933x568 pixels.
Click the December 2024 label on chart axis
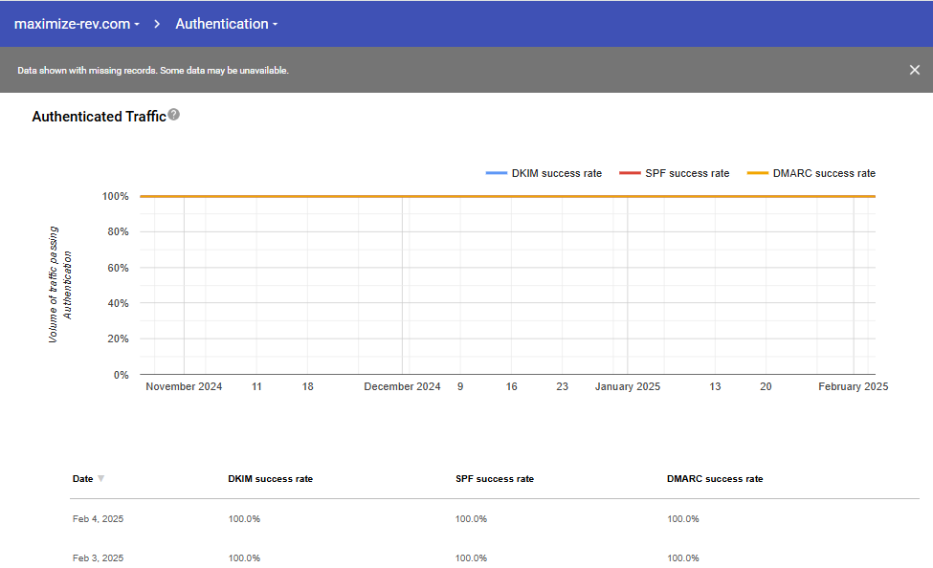pyautogui.click(x=402, y=386)
